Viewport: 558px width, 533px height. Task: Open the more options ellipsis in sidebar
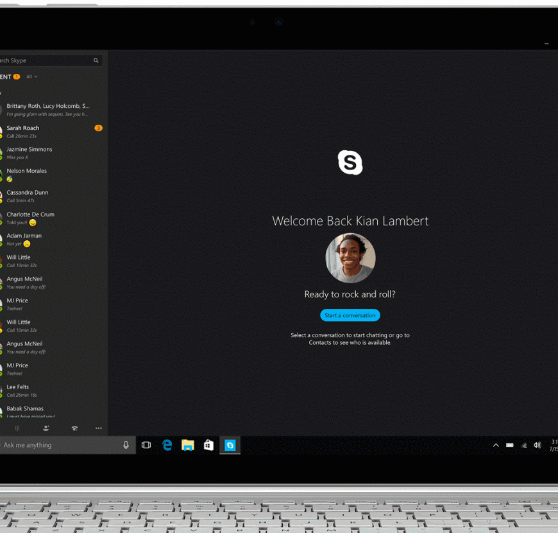[99, 428]
